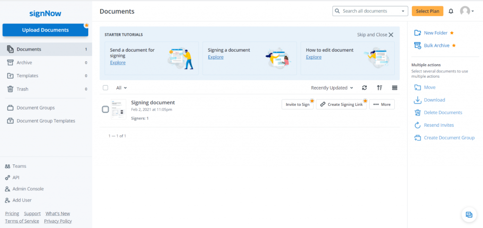The image size is (483, 228).
Task: Click the Teams people icon
Action: [8, 166]
